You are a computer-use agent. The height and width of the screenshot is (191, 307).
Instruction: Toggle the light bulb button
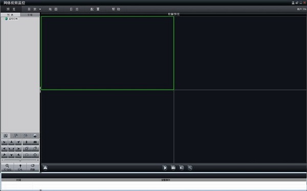(20, 167)
